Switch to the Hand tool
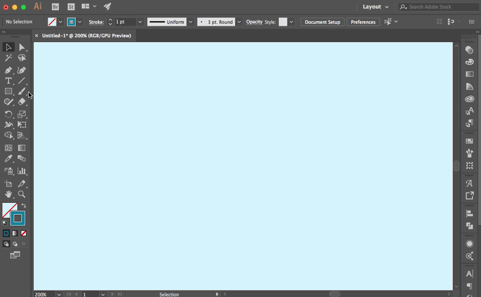The image size is (481, 297). click(x=8, y=194)
